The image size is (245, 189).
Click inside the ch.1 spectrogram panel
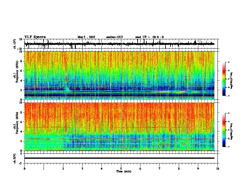[119, 75]
